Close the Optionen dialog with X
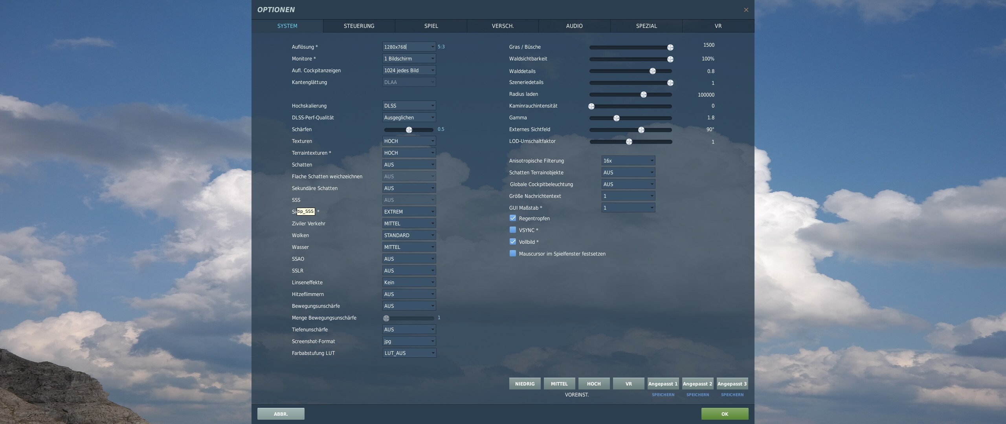 pyautogui.click(x=746, y=10)
